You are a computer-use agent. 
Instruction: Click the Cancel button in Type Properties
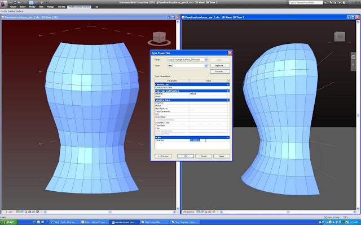(x=204, y=156)
